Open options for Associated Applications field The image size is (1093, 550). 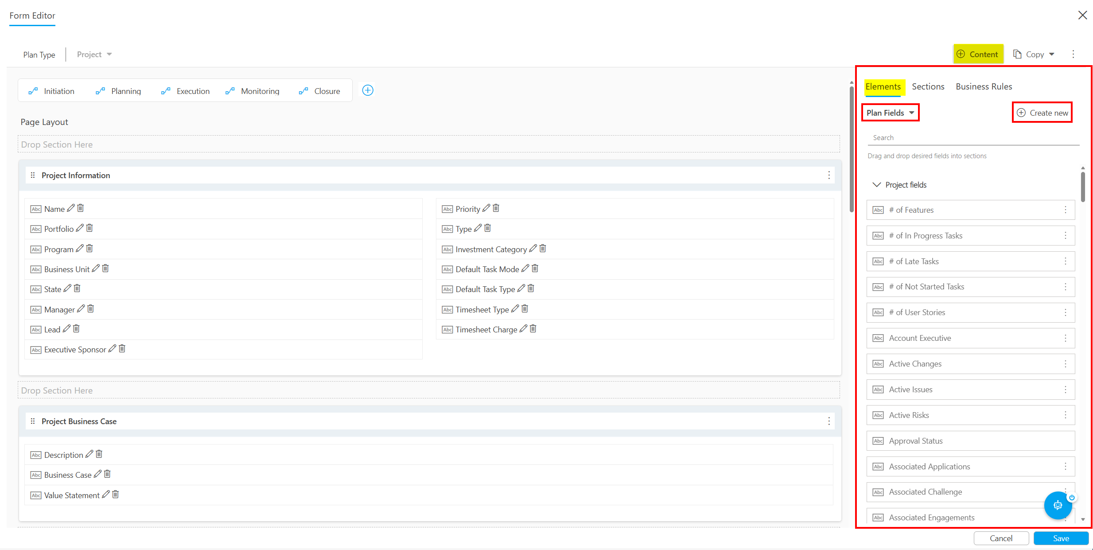pos(1066,466)
